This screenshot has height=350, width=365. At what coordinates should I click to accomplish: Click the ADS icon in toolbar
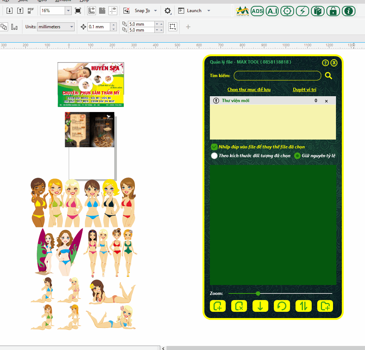[x=257, y=11]
